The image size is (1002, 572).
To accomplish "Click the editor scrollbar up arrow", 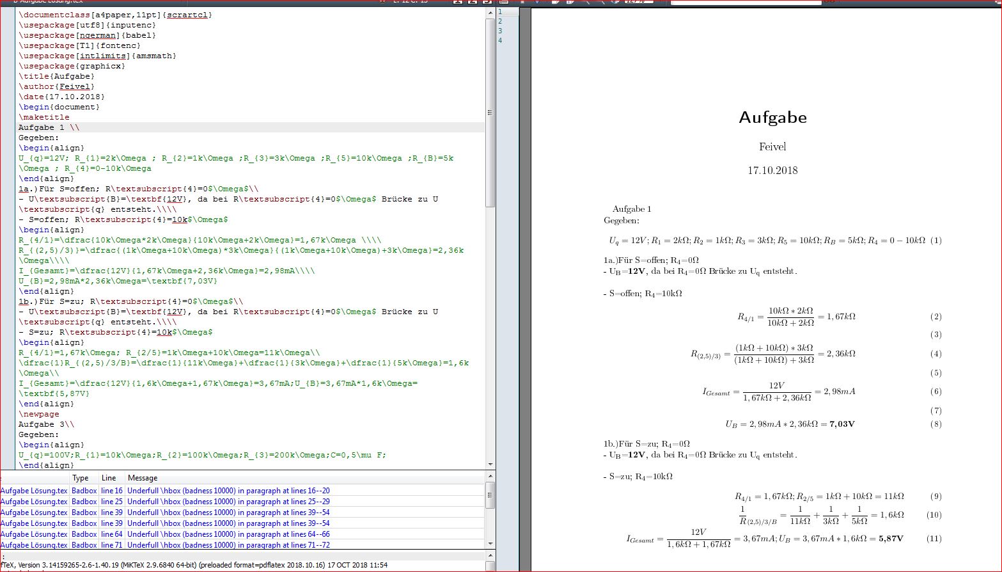I will coord(490,12).
